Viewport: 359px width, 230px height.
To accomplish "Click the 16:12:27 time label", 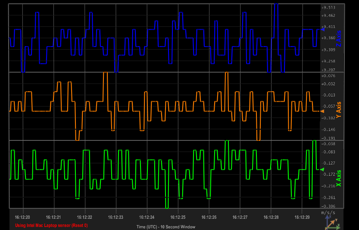I will [x=240, y=217].
